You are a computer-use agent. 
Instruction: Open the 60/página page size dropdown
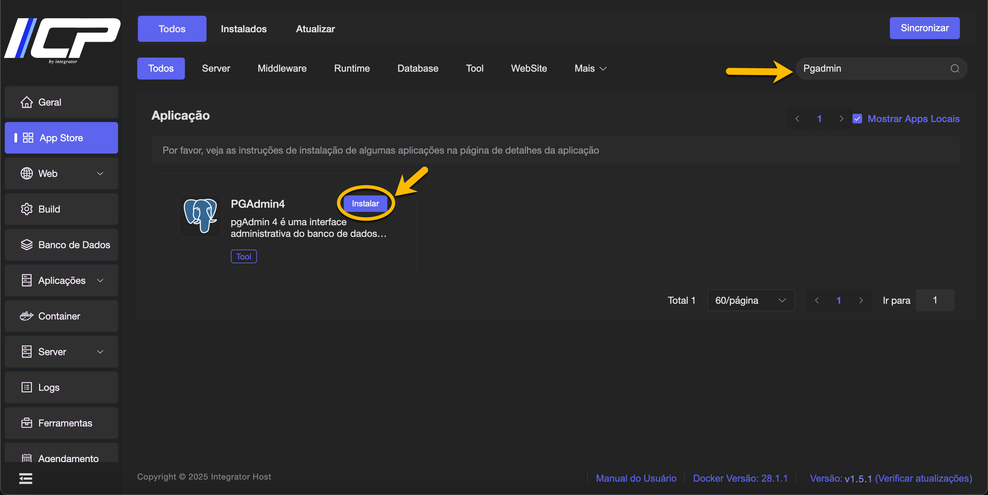click(750, 300)
